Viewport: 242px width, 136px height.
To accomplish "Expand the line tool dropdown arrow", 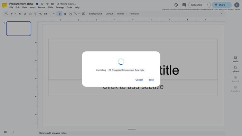I will coord(79,14).
